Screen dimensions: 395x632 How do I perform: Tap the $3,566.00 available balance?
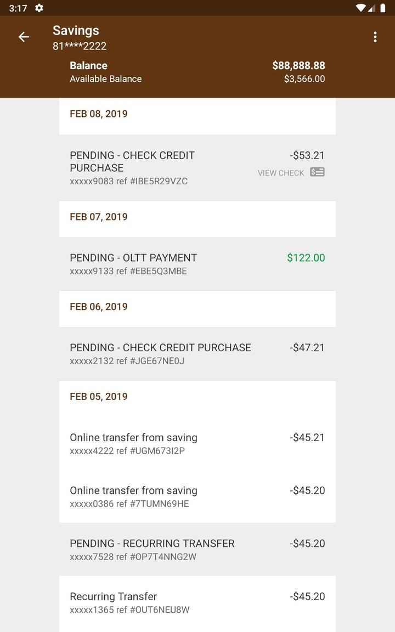[304, 79]
